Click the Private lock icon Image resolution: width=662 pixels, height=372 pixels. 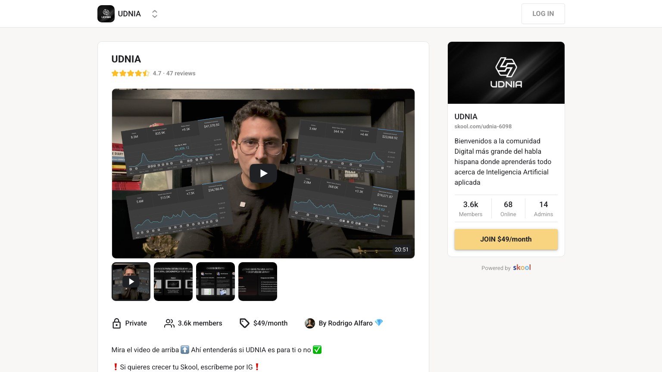(117, 323)
